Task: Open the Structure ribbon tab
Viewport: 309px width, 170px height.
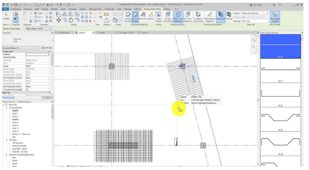Action: [28, 9]
